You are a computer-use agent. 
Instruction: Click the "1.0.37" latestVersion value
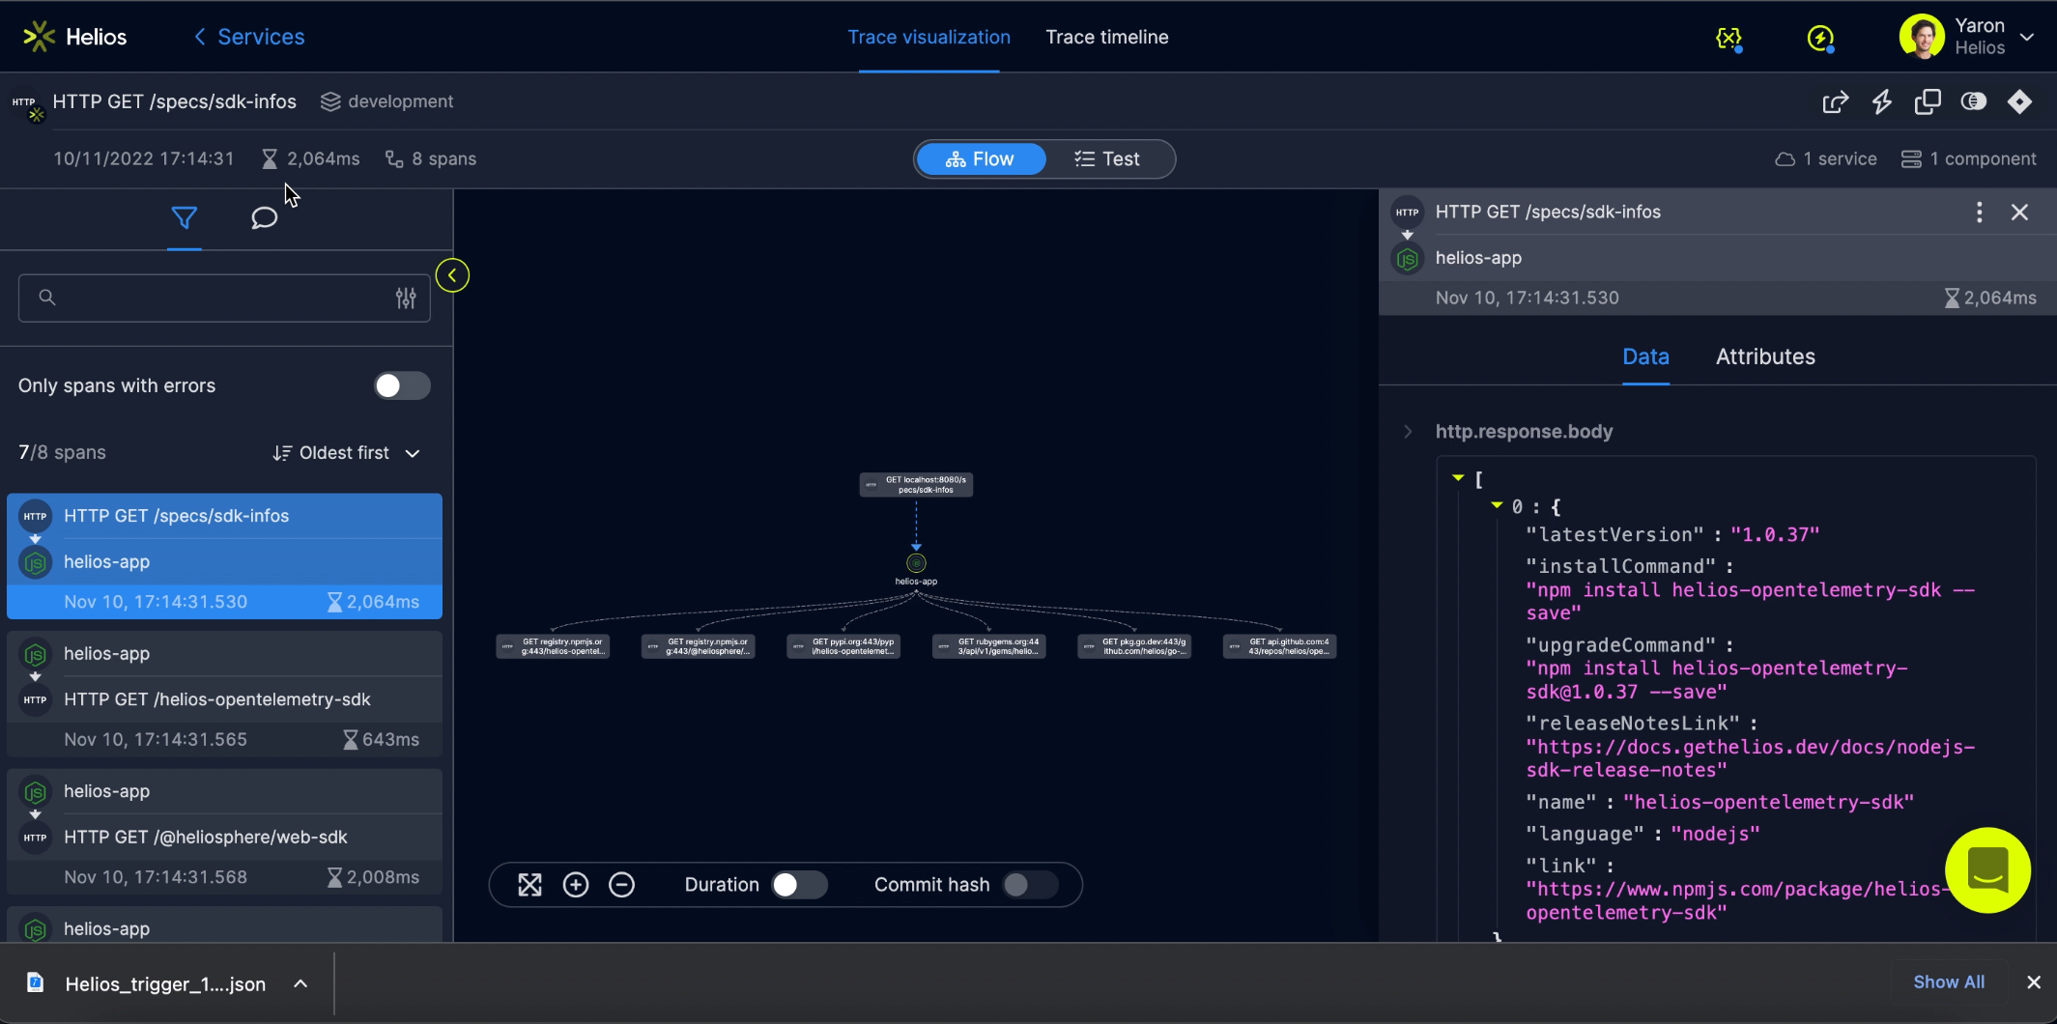point(1775,534)
